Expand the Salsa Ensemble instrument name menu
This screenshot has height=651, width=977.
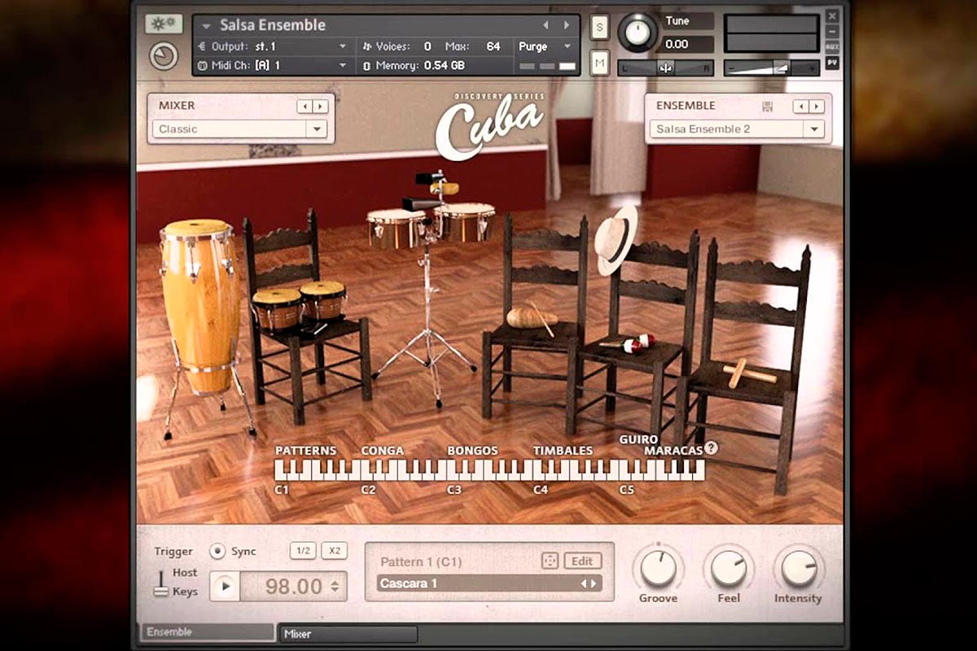(x=206, y=25)
